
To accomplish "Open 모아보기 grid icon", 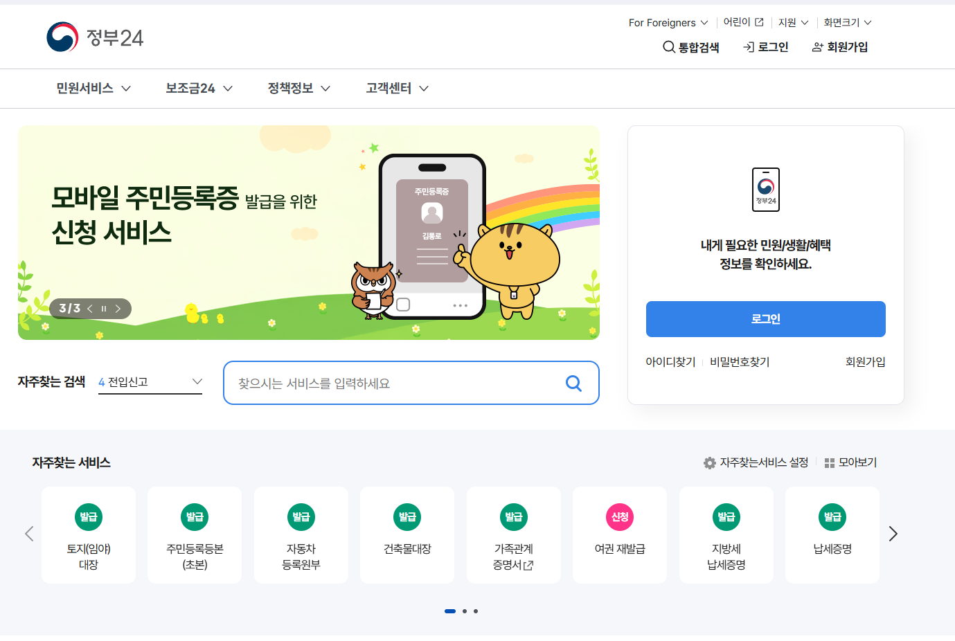I will click(830, 463).
